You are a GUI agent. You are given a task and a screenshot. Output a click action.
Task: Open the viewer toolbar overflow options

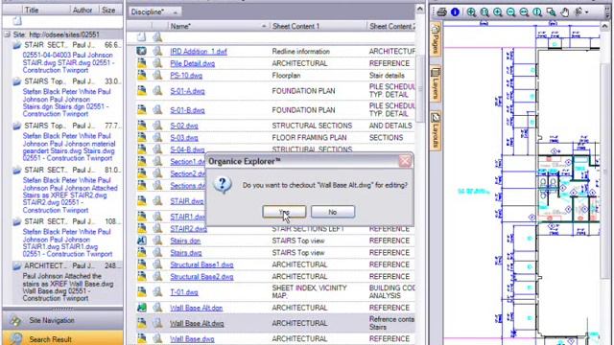click(607, 12)
